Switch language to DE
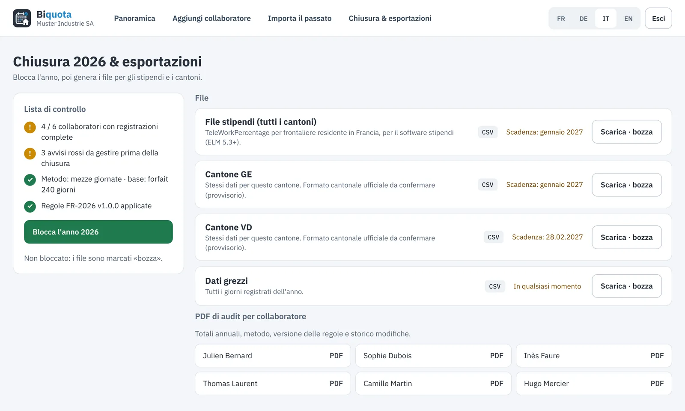Image resolution: width=685 pixels, height=411 pixels. [x=584, y=18]
